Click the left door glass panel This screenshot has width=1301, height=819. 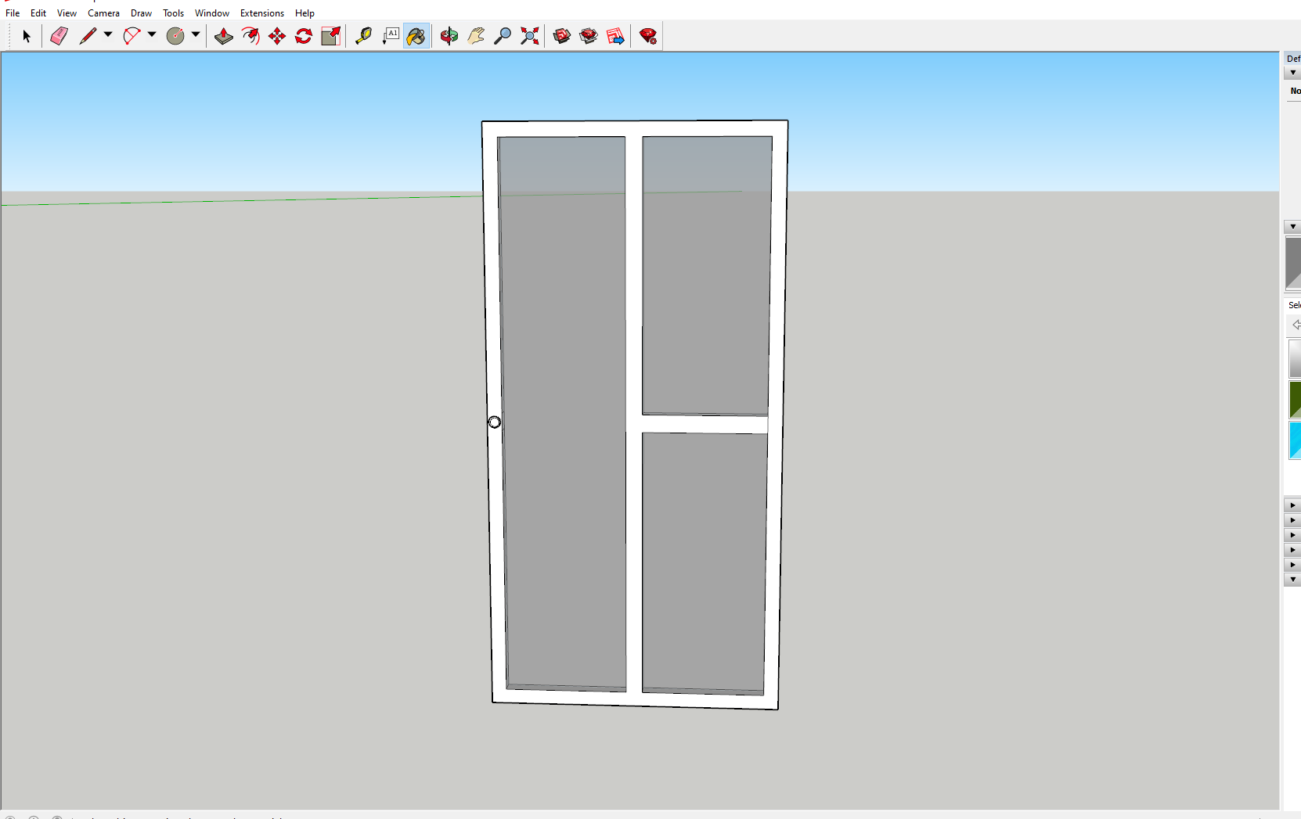[562, 415]
